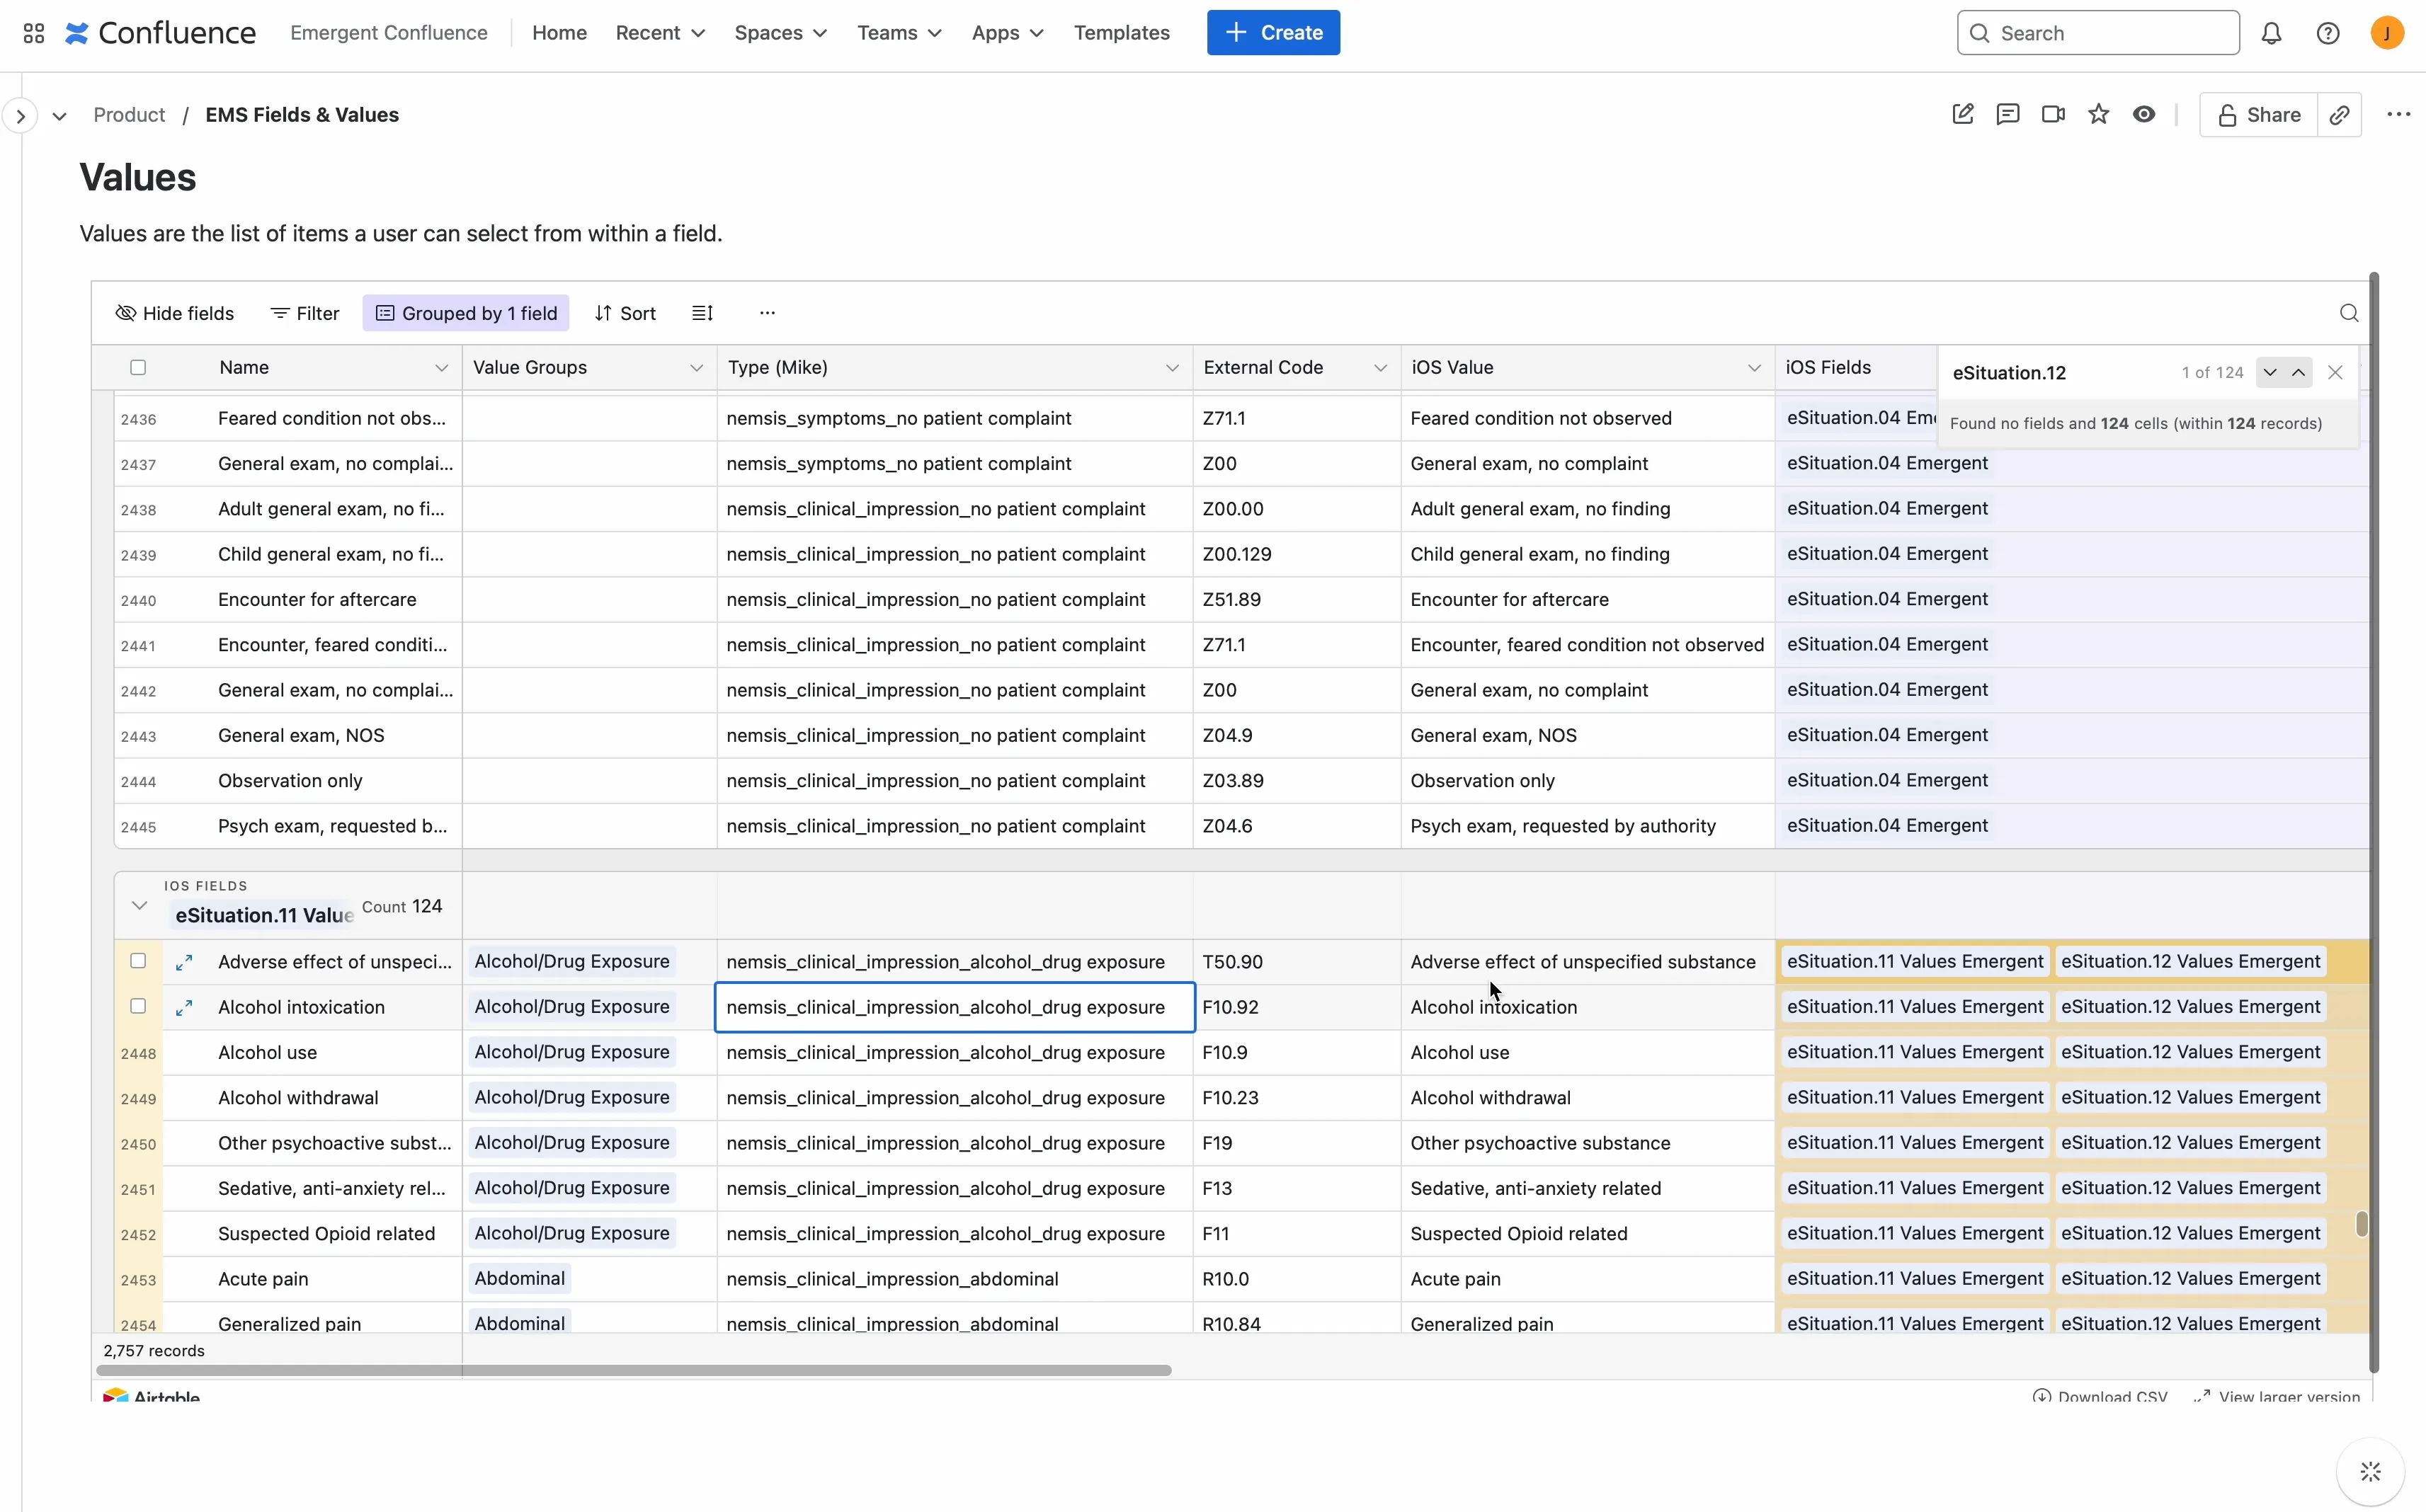Click the row height icon
The height and width of the screenshot is (1512, 2426).
[702, 313]
